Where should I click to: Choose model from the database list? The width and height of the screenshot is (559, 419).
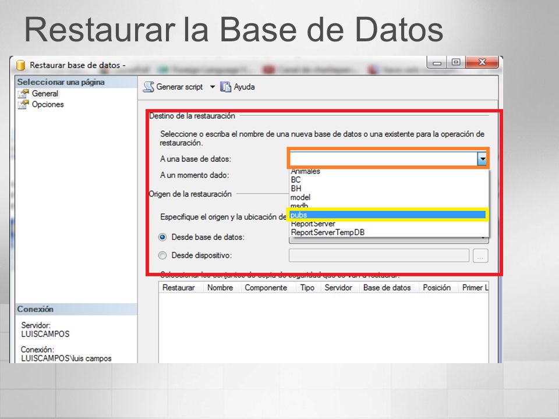click(x=388, y=197)
